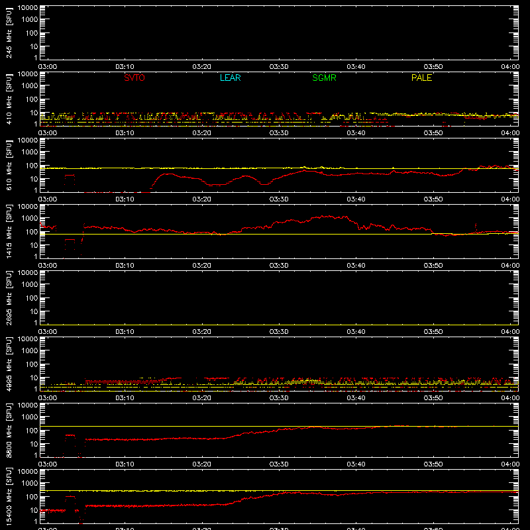Click the 03:00 time label under 245 MHz panel
530x530 pixels.
[x=47, y=67]
